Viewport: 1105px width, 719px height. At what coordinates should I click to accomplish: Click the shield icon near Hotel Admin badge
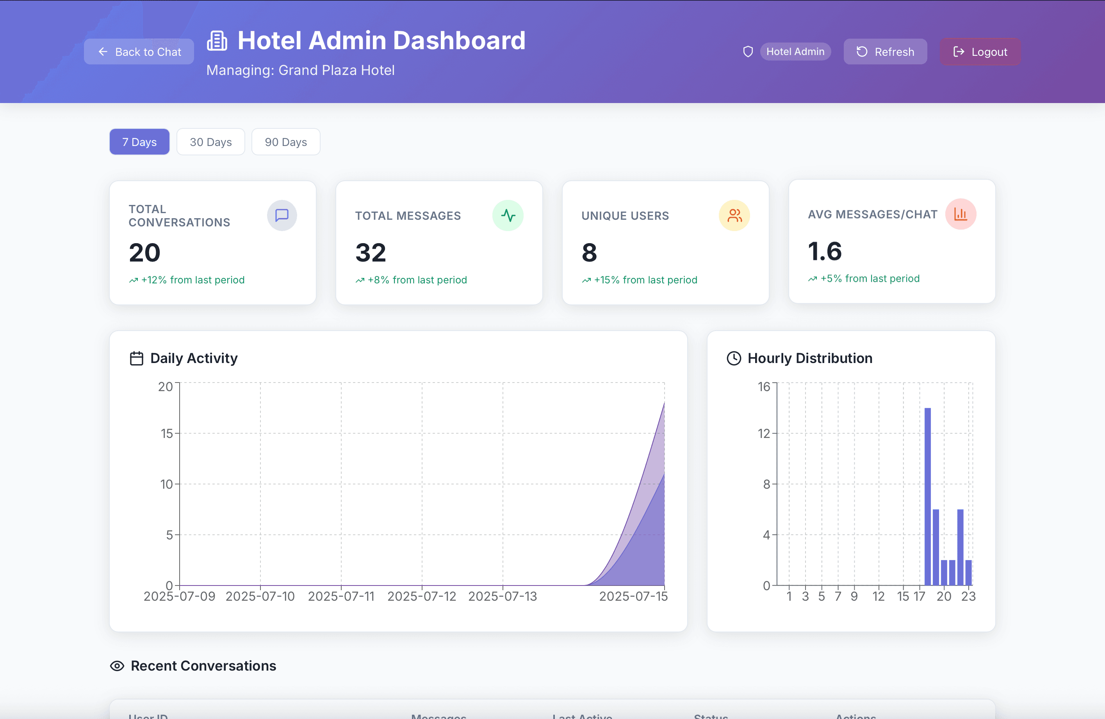pos(748,52)
